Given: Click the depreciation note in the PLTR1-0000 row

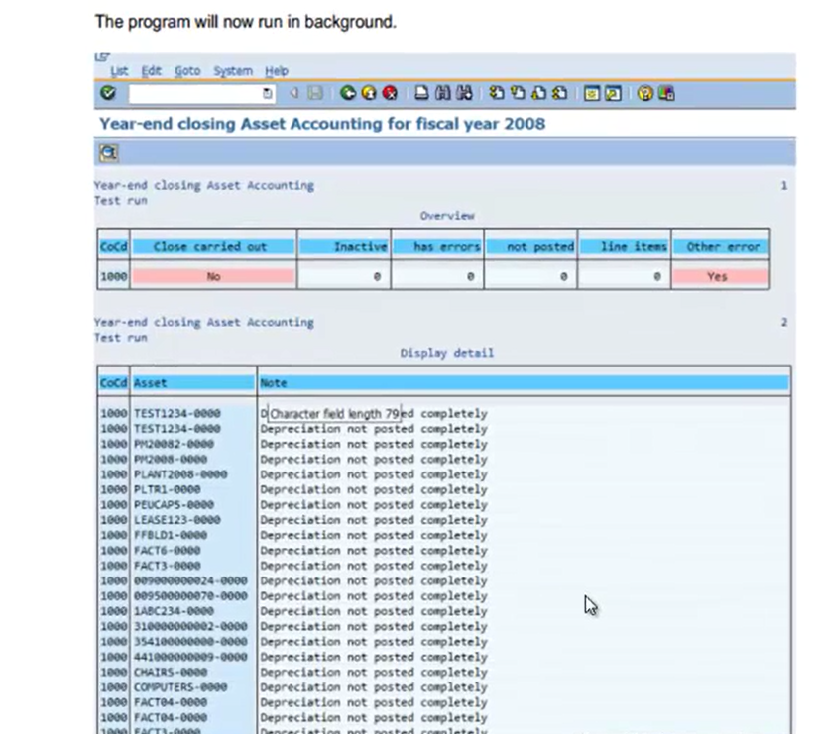Looking at the screenshot, I should click(374, 489).
